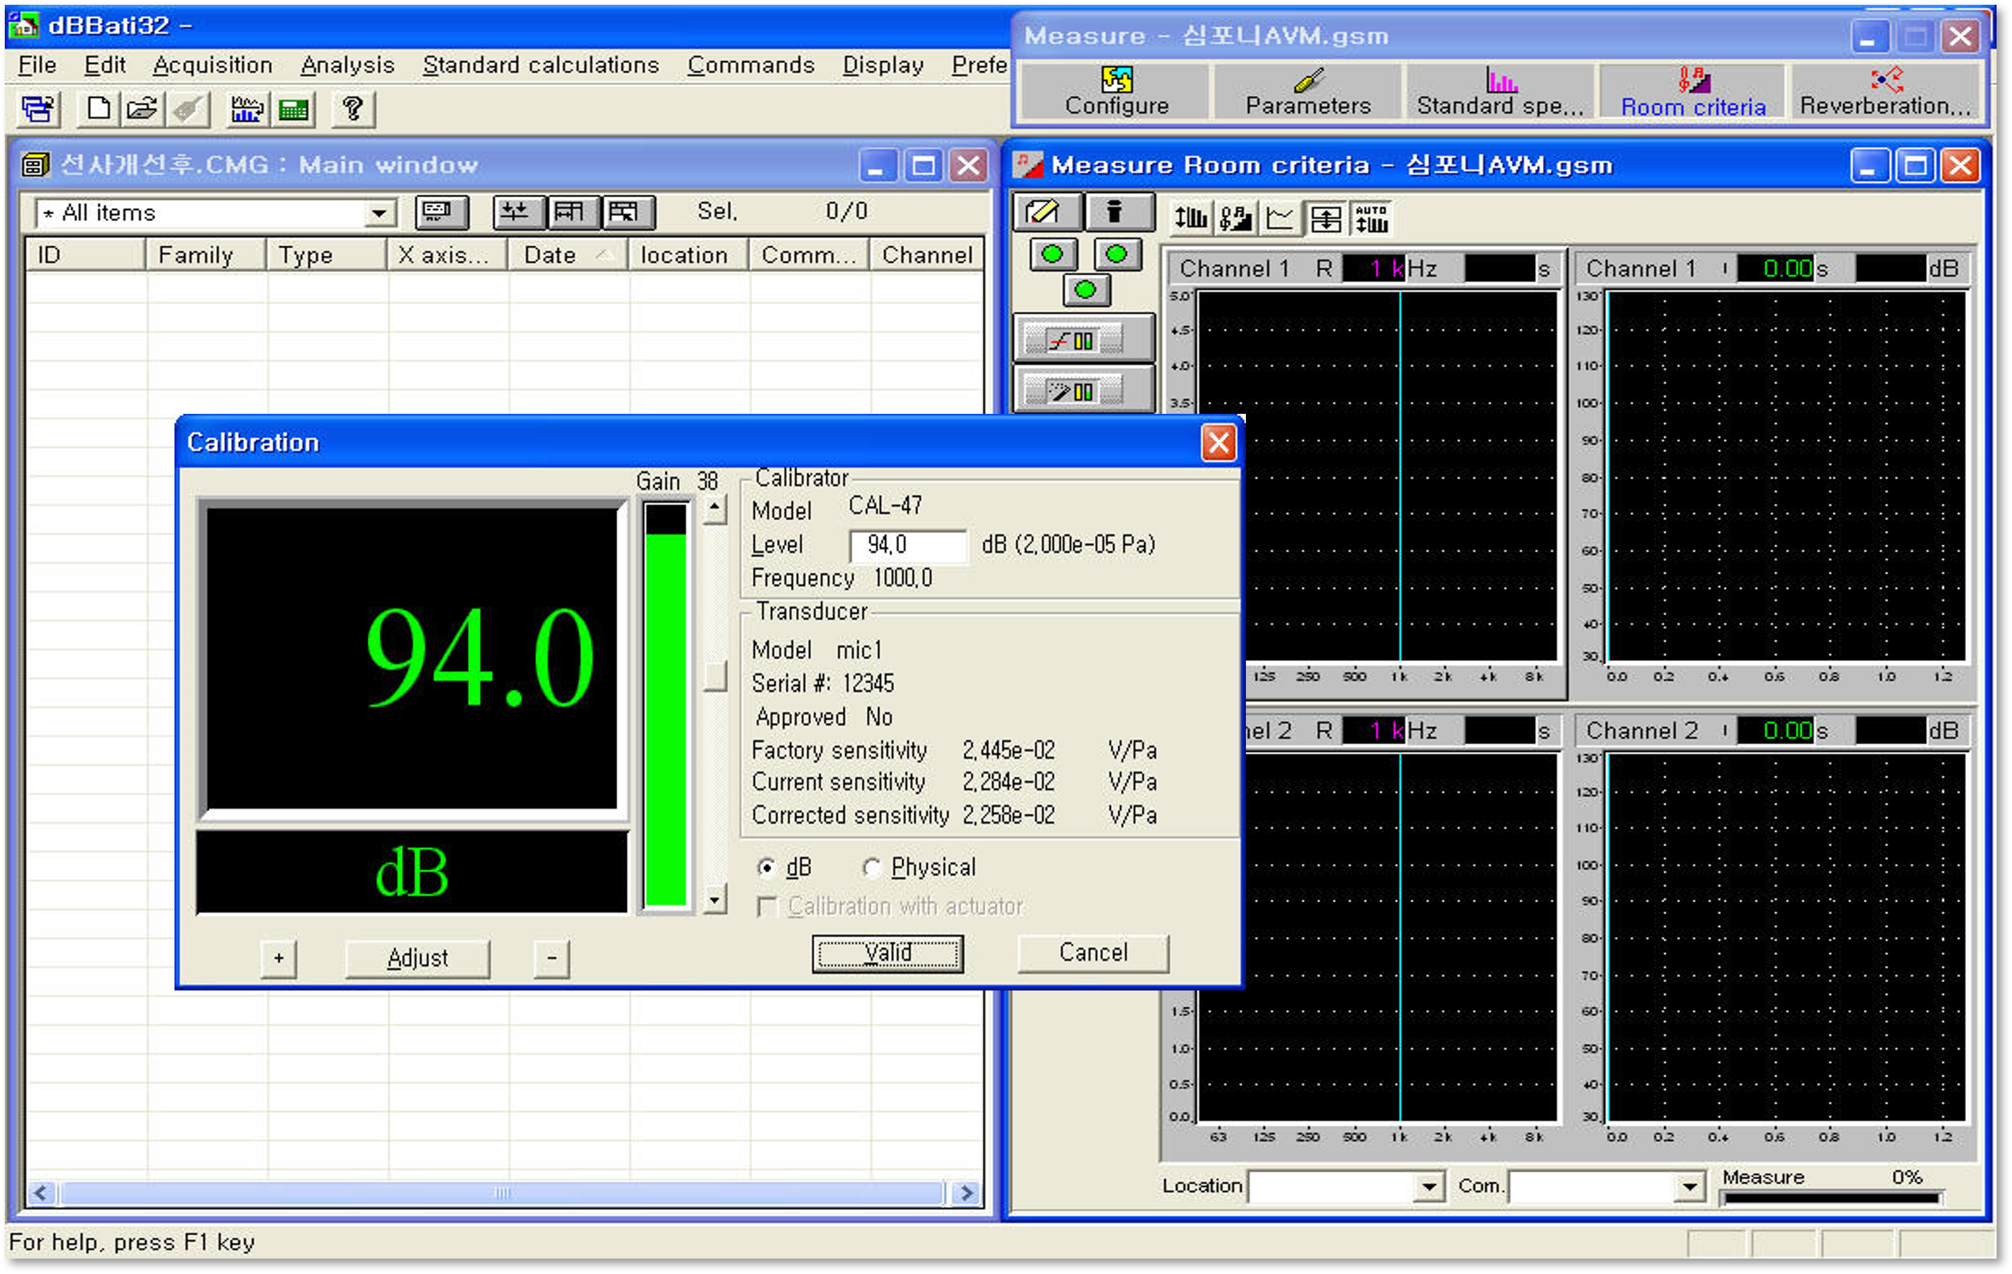The width and height of the screenshot is (2012, 1274).
Task: Open the Com. combo box dropdown
Action: click(1689, 1186)
